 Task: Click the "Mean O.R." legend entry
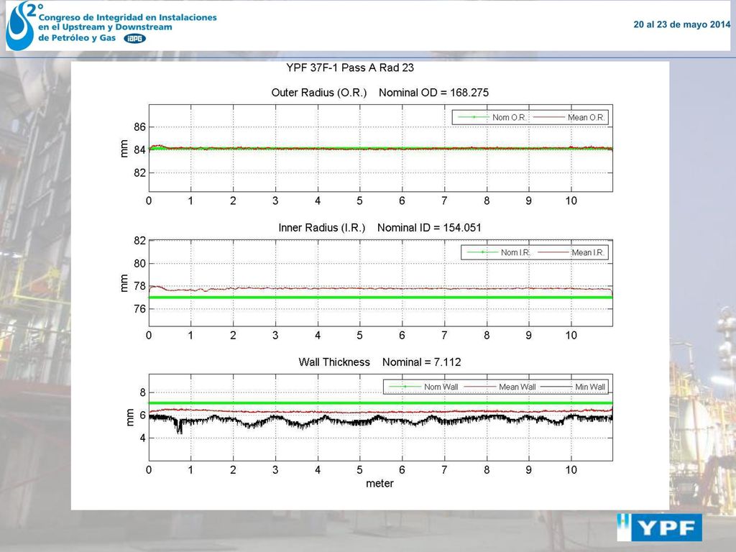click(x=569, y=117)
